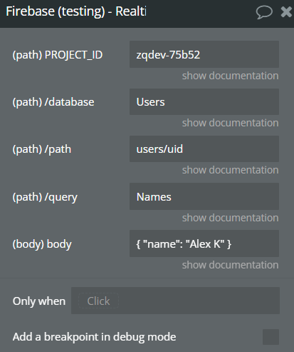Open the comment bubble icon in header

264,12
